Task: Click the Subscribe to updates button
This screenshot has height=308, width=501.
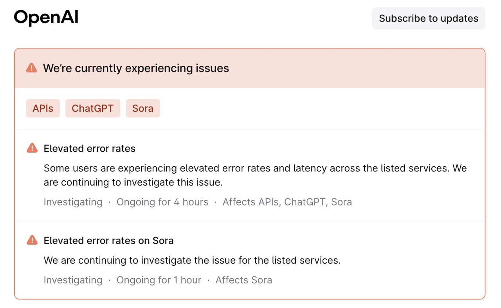Action: tap(429, 18)
